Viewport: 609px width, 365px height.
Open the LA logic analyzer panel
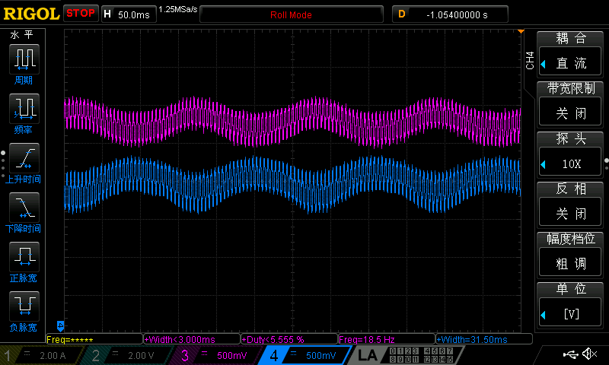368,355
